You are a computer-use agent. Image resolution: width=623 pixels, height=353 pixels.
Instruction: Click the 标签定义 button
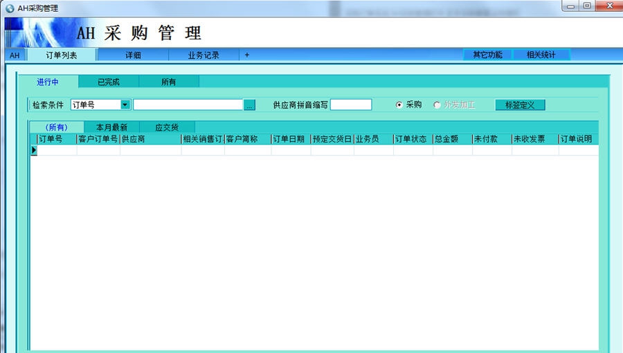tap(520, 105)
